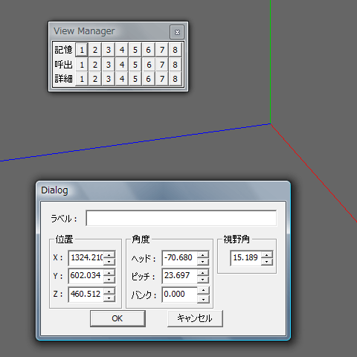Decrease the ピッチ angle with the down arrow
The width and height of the screenshot is (357, 357).
203,280
